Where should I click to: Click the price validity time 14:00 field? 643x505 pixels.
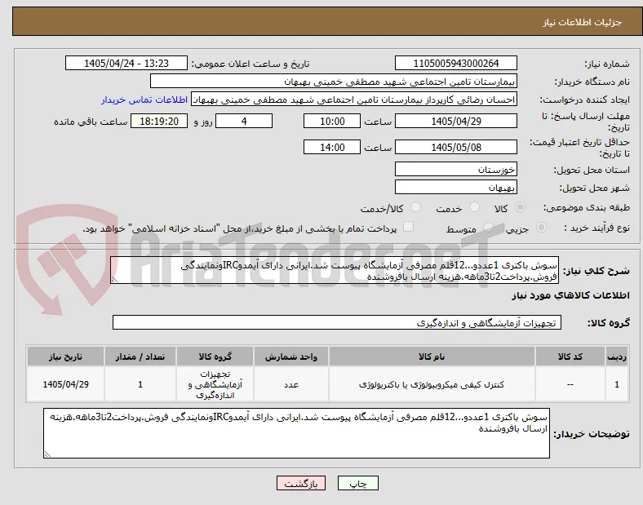pyautogui.click(x=332, y=147)
